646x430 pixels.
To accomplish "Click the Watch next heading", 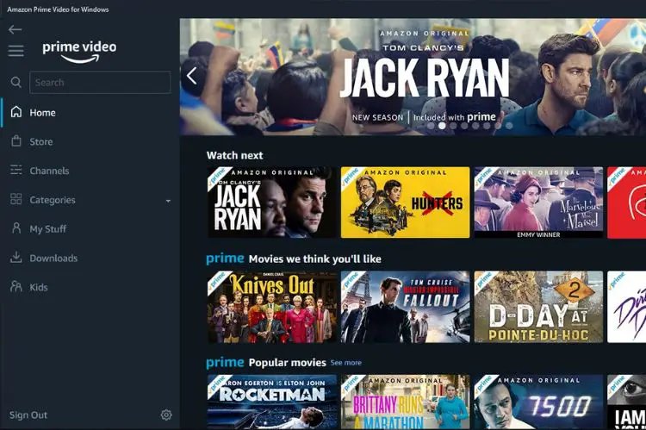I will 235,155.
